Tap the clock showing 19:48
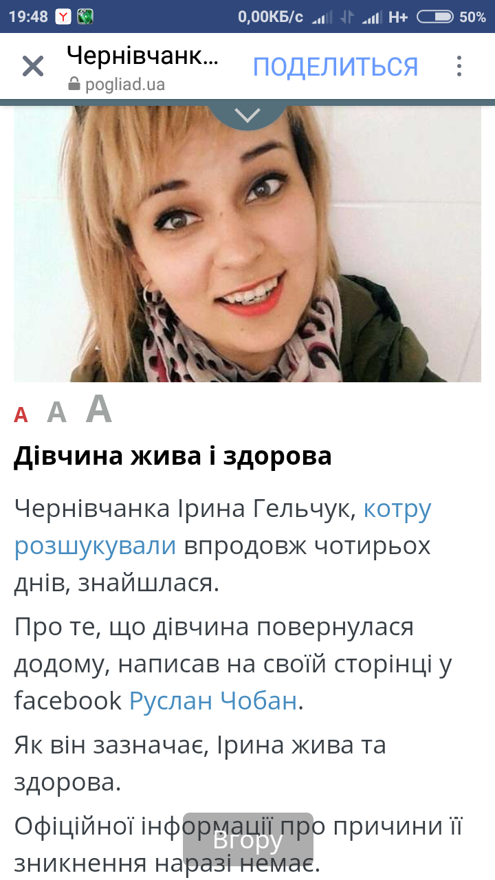Image resolution: width=495 pixels, height=880 pixels. pos(28,16)
